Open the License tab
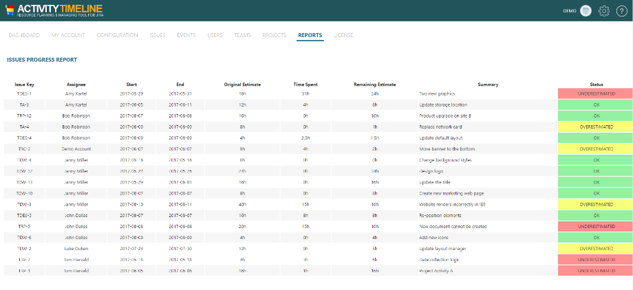 [344, 35]
